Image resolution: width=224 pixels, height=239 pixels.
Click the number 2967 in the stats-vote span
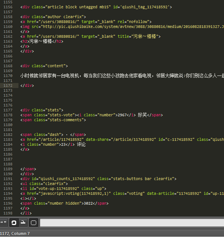pos(122,115)
